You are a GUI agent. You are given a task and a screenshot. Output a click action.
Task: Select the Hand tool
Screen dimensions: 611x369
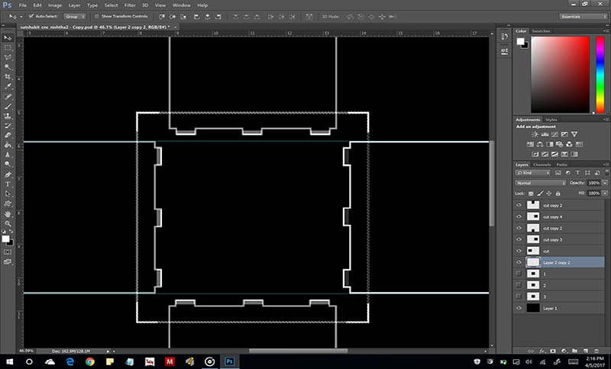pos(8,214)
